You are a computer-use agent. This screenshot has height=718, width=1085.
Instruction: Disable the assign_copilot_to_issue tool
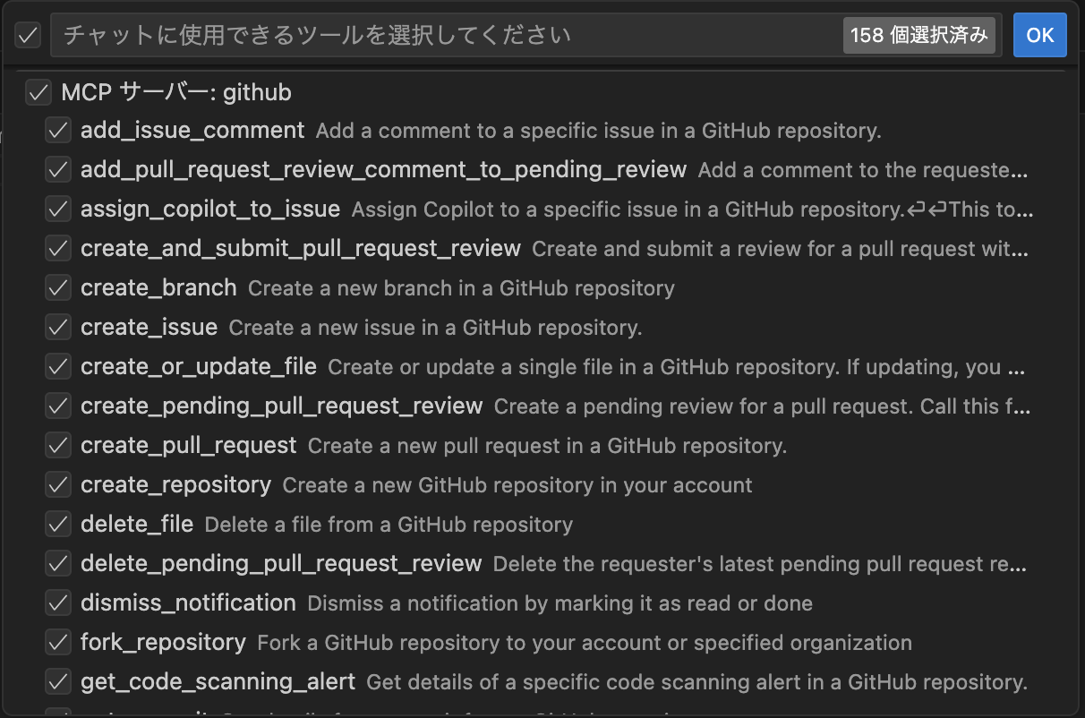pyautogui.click(x=58, y=209)
